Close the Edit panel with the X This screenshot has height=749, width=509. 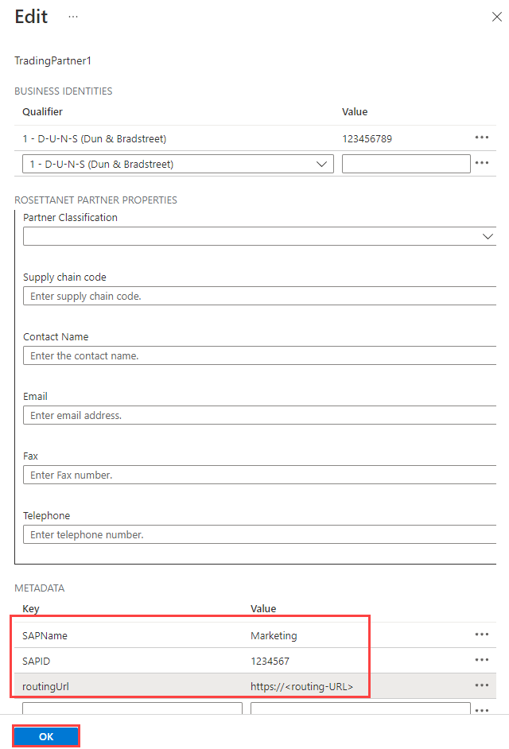pos(497,17)
